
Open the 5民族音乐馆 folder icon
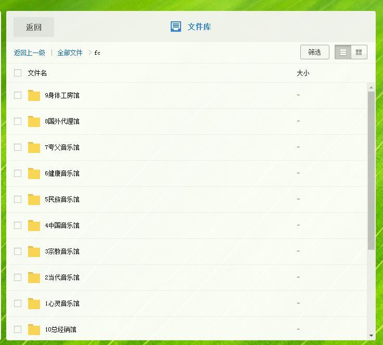(x=34, y=199)
